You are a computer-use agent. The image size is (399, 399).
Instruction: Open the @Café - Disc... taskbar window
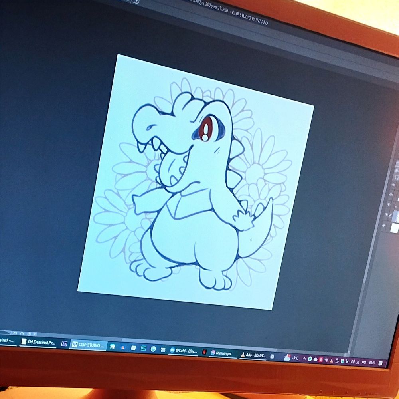coord(184,351)
